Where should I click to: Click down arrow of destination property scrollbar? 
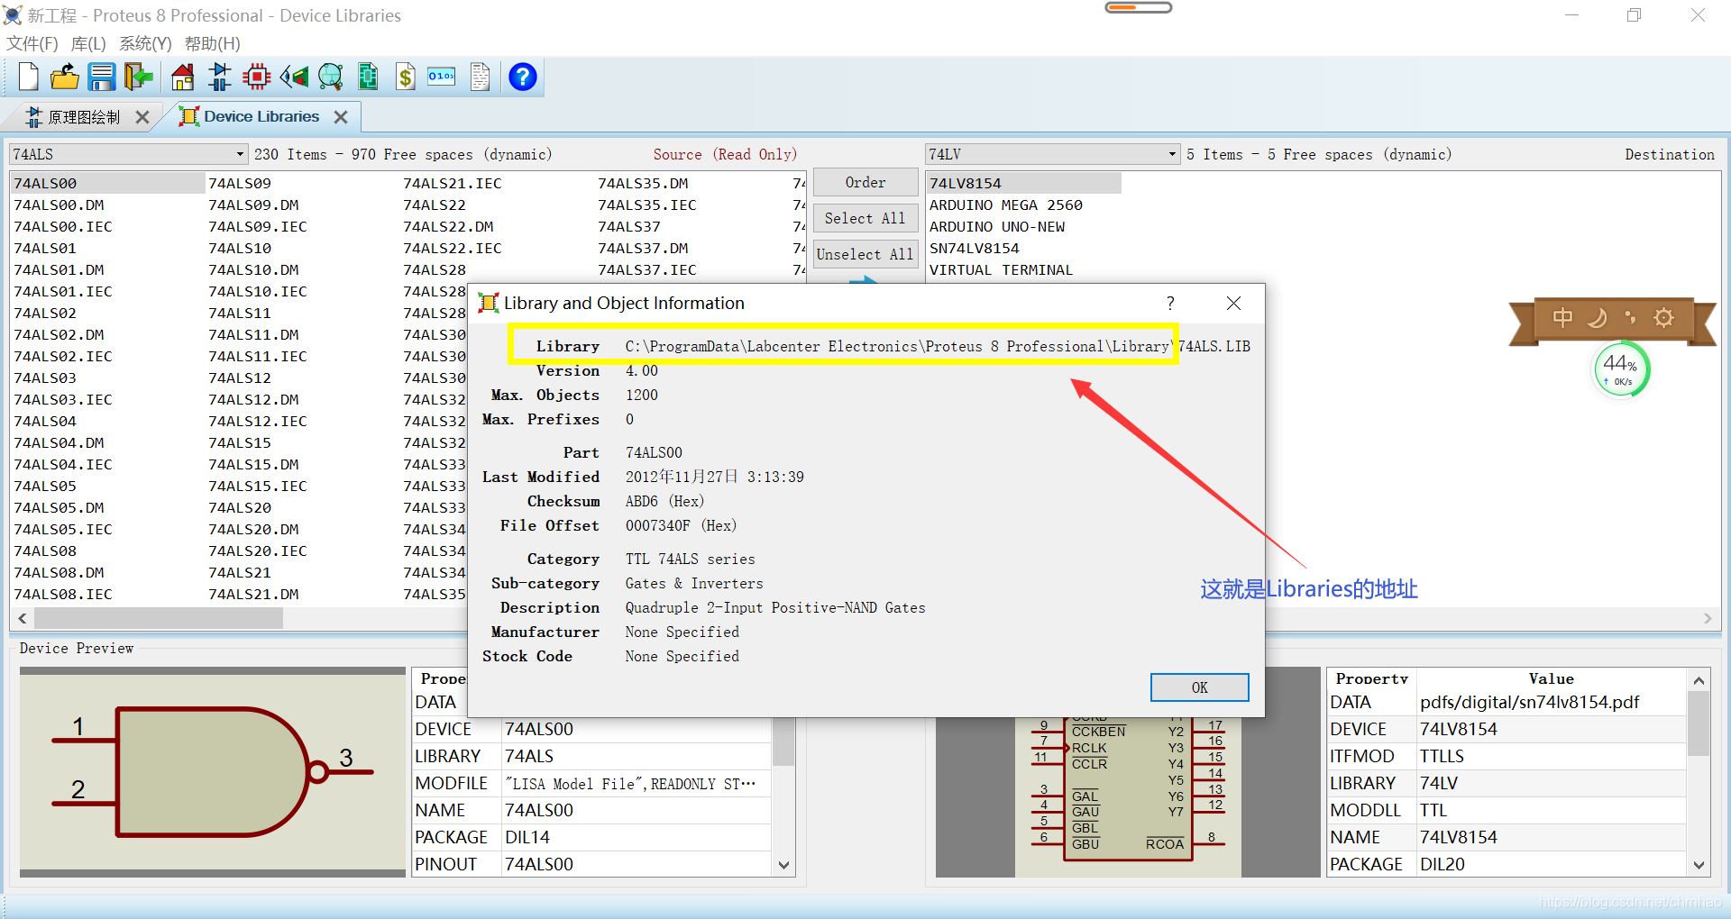tap(1699, 865)
